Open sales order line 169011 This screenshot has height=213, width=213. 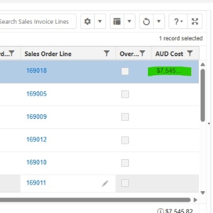pos(36,183)
